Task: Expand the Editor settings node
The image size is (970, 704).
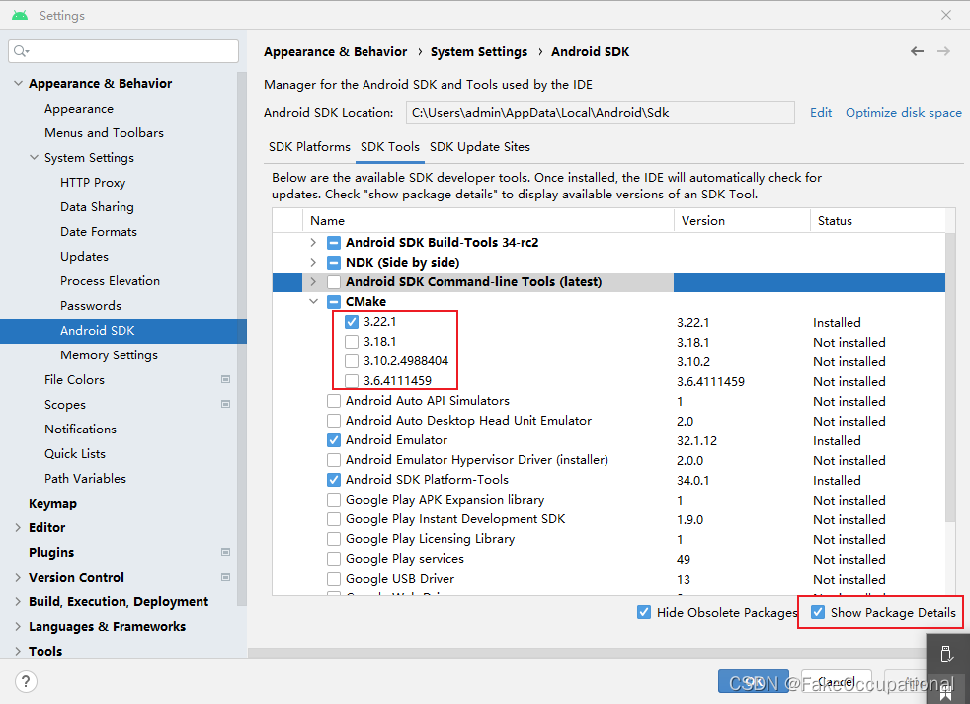Action: coord(18,527)
